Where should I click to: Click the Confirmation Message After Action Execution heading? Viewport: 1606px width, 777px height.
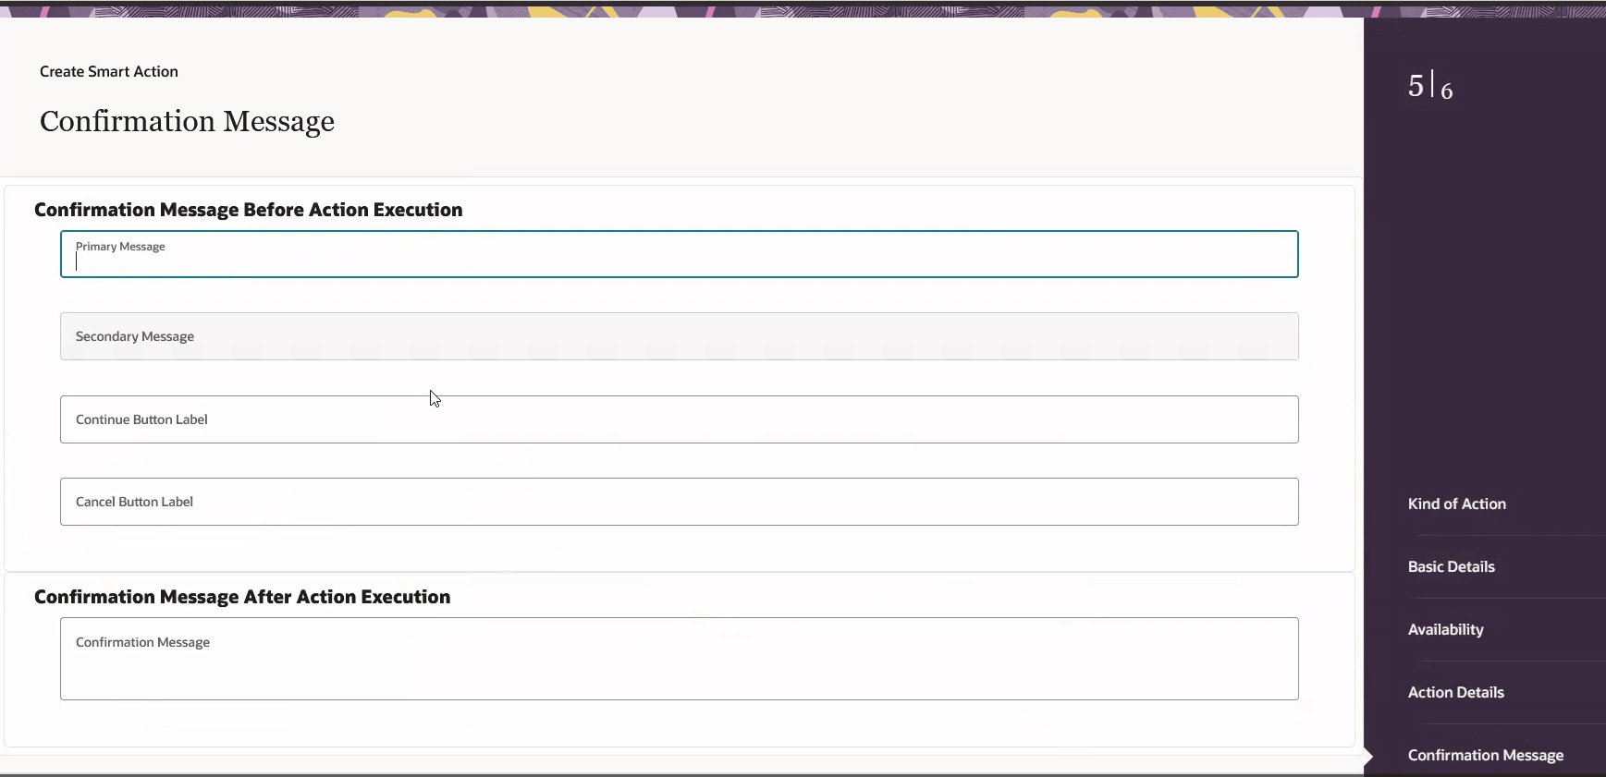(242, 597)
